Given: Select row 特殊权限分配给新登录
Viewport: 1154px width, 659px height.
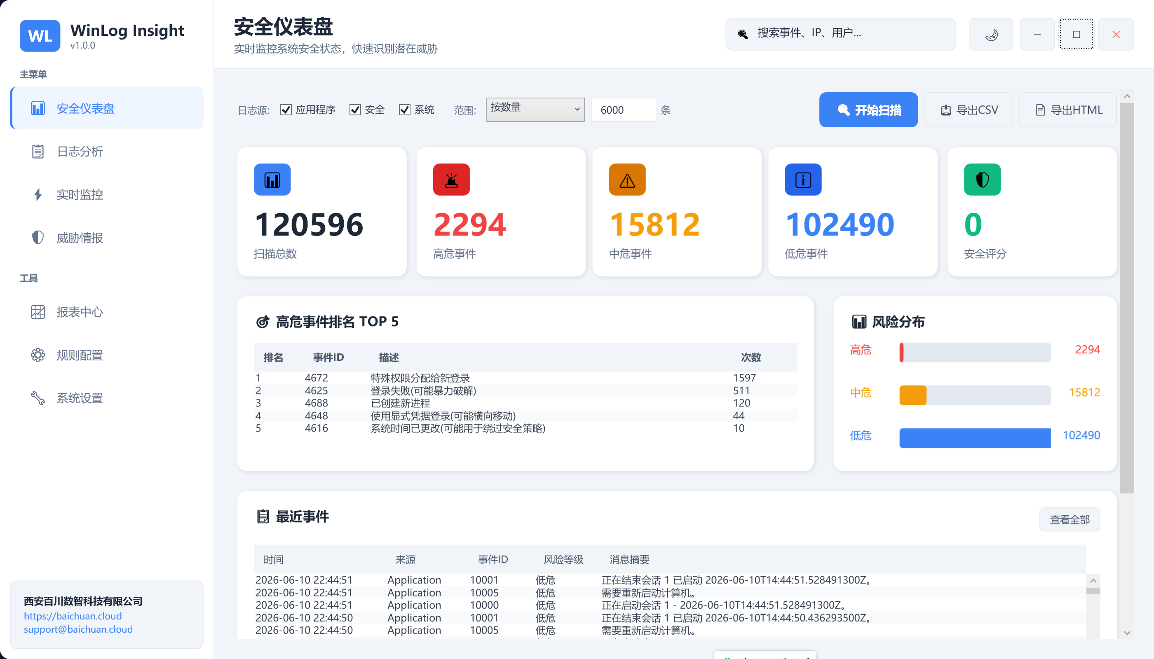Looking at the screenshot, I should tap(525, 378).
